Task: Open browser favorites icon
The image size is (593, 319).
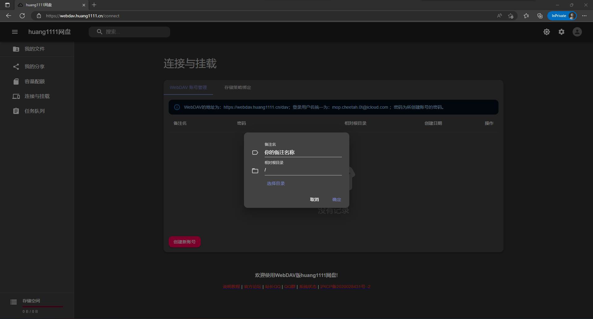Action: [x=526, y=16]
